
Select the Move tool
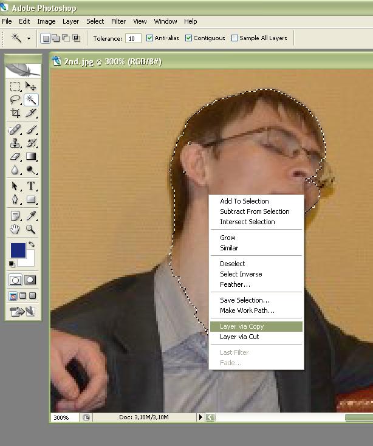click(31, 86)
